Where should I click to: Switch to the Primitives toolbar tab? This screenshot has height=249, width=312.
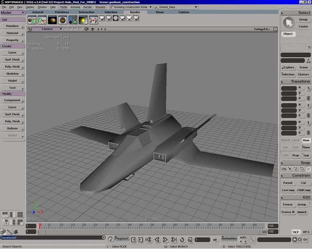[x=62, y=12]
